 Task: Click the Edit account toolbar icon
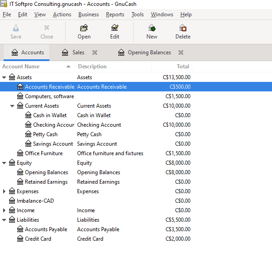click(115, 28)
